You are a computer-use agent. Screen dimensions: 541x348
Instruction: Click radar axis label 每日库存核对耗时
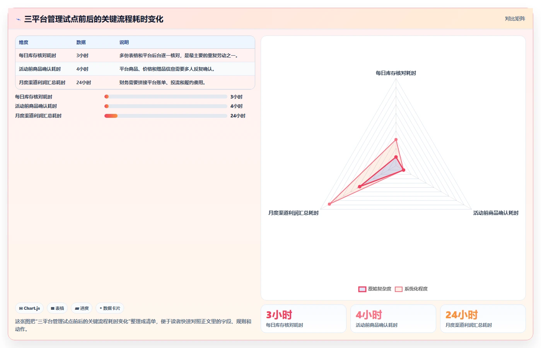(396, 73)
